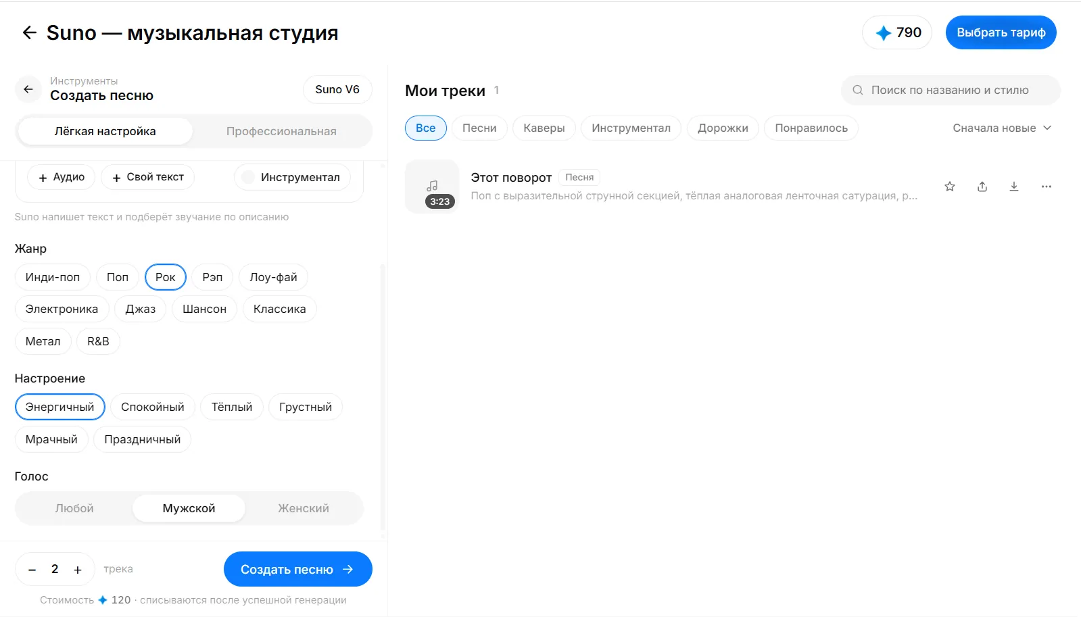Focus the Поиск по названию и стилю field
The height and width of the screenshot is (617, 1081).
(951, 90)
